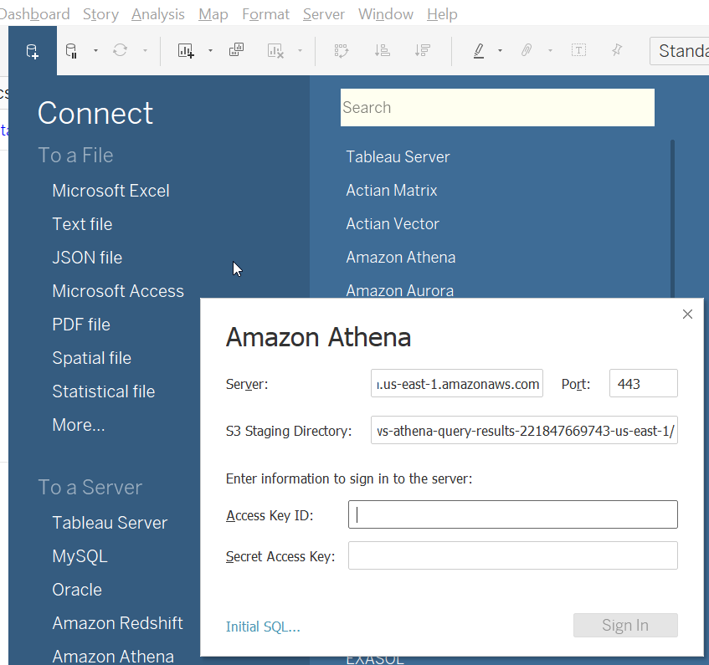
Task: Open the Analysis menu
Action: (157, 13)
